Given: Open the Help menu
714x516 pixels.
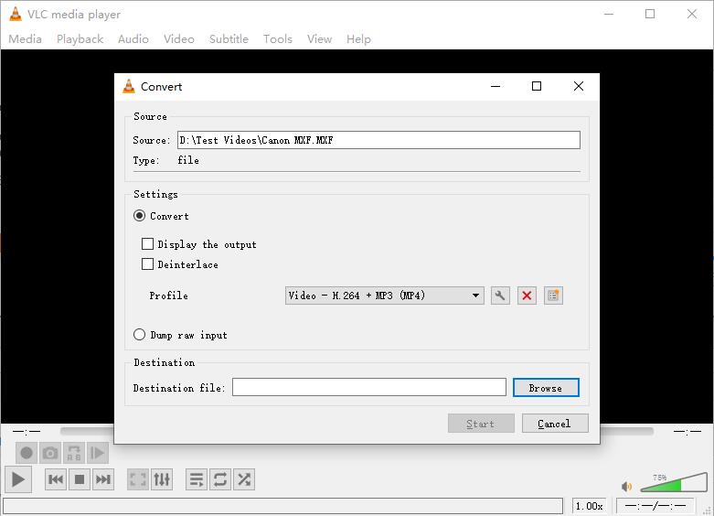Looking at the screenshot, I should (x=358, y=39).
